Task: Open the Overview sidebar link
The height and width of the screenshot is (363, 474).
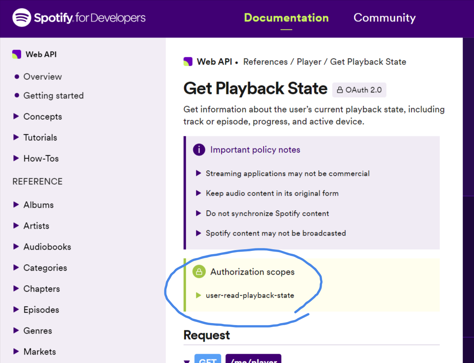Action: pos(42,77)
